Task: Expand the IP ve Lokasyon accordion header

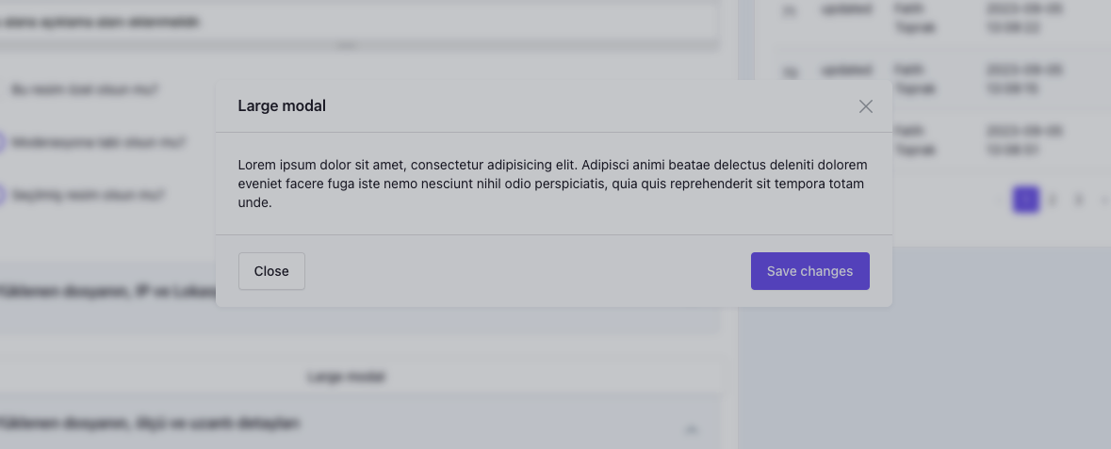Action: (360, 292)
